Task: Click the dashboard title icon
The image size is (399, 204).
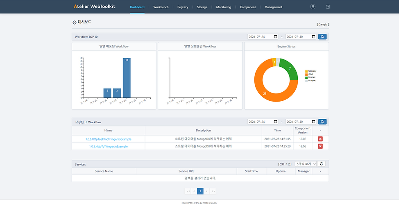Action: click(74, 23)
